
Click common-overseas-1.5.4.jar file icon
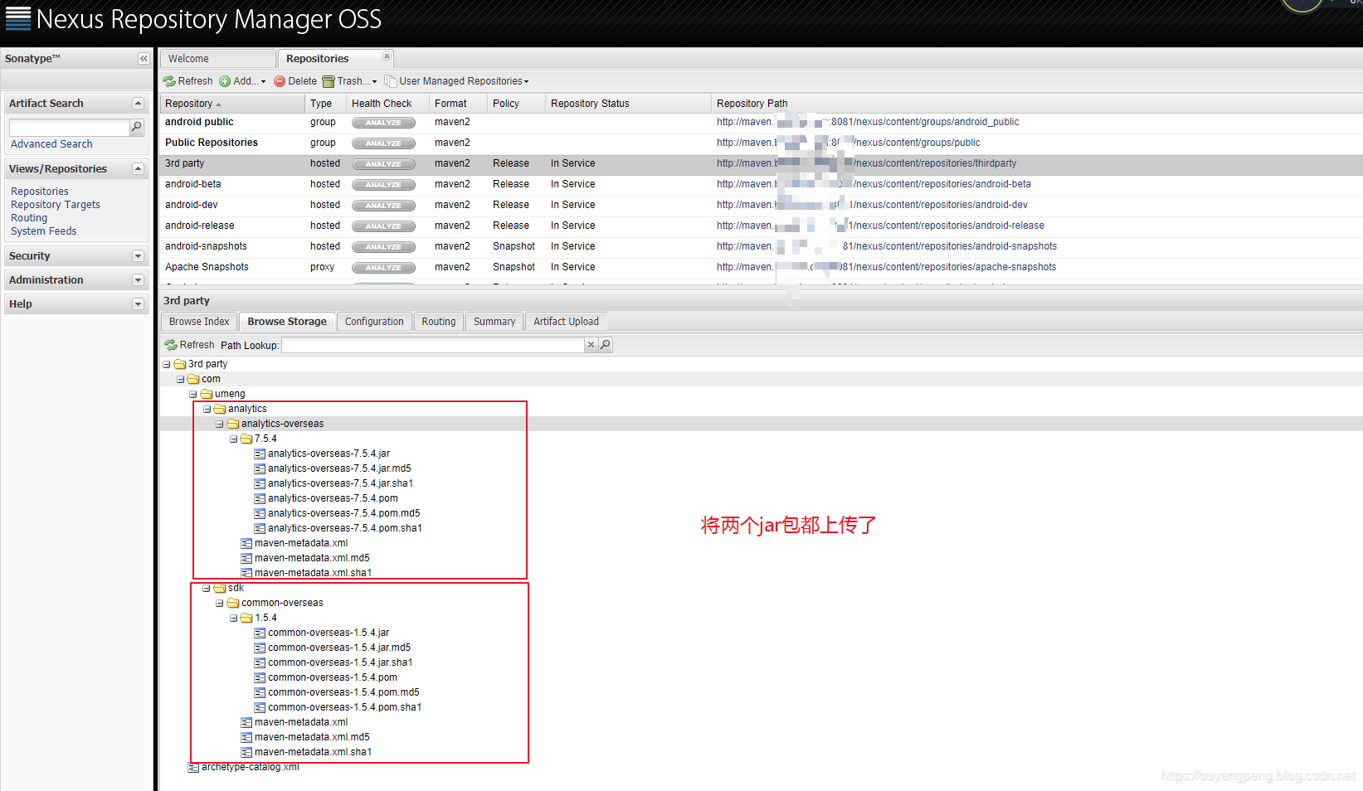260,633
